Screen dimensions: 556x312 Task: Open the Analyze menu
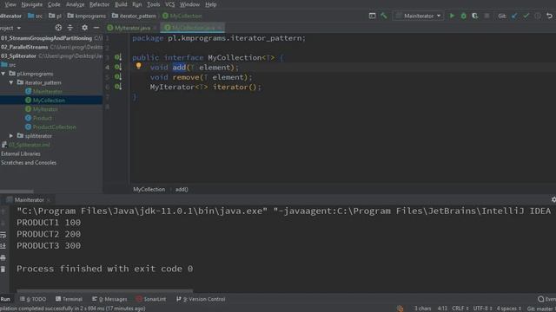click(76, 4)
